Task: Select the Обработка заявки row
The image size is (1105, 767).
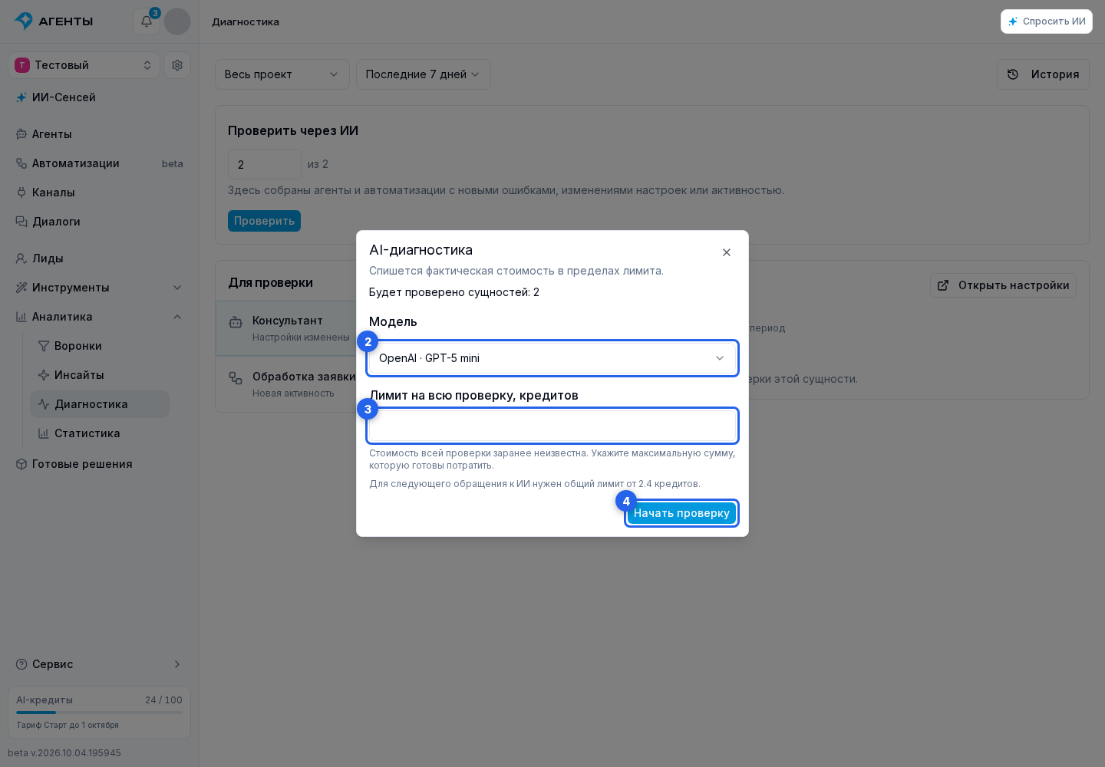Action: pos(286,384)
